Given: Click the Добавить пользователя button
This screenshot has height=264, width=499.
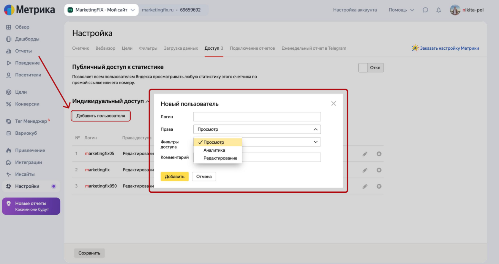Looking at the screenshot, I should coord(101,116).
